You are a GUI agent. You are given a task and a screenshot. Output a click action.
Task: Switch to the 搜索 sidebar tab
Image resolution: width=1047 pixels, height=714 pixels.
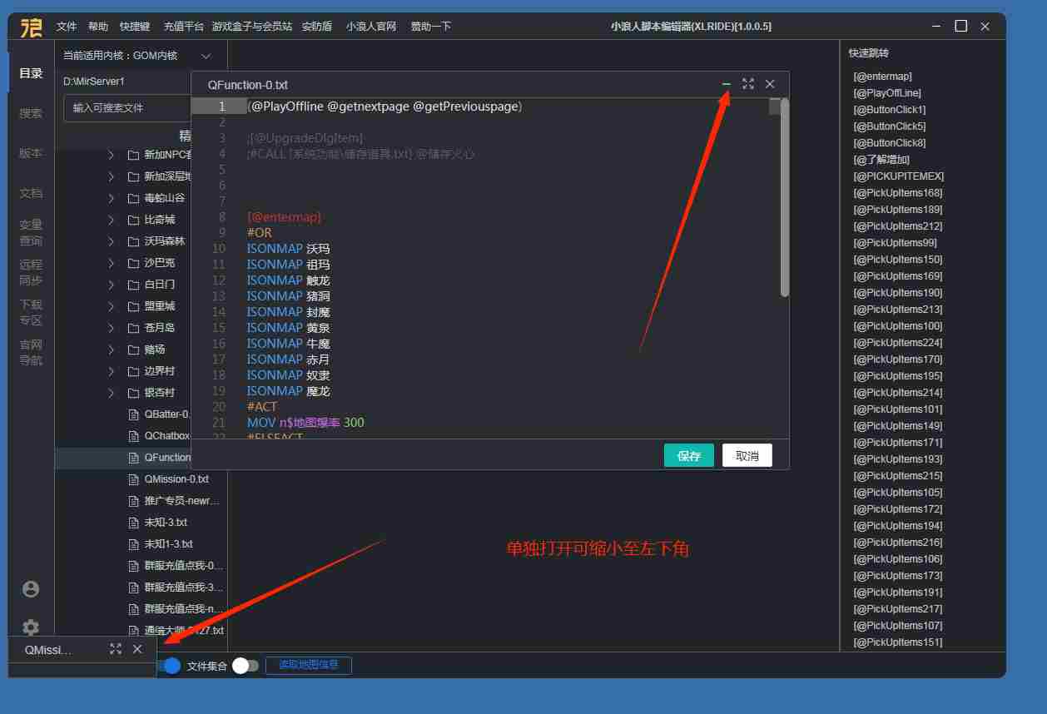(x=31, y=113)
